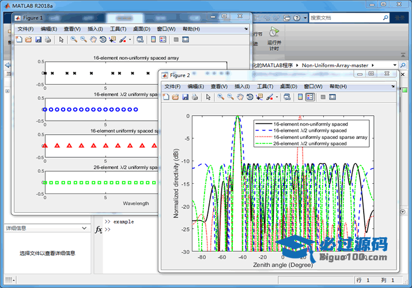The image size is (412, 288).
Task: Toggle Insert Legend in Figure 1 toolbar
Action: [x=163, y=40]
